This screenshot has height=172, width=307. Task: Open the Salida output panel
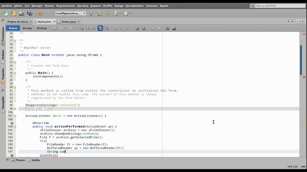point(34,160)
